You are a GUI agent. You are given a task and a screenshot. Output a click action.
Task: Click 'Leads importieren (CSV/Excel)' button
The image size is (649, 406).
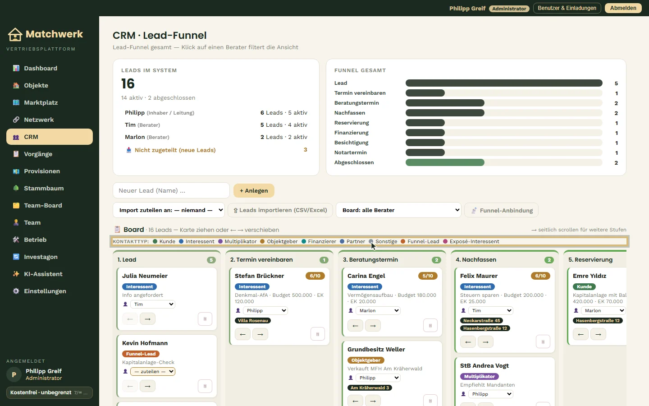[x=280, y=210]
